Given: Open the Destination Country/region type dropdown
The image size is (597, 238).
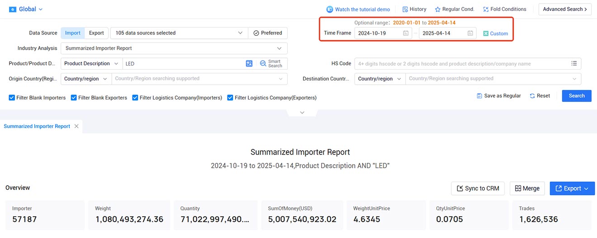Looking at the screenshot, I should click(x=380, y=79).
